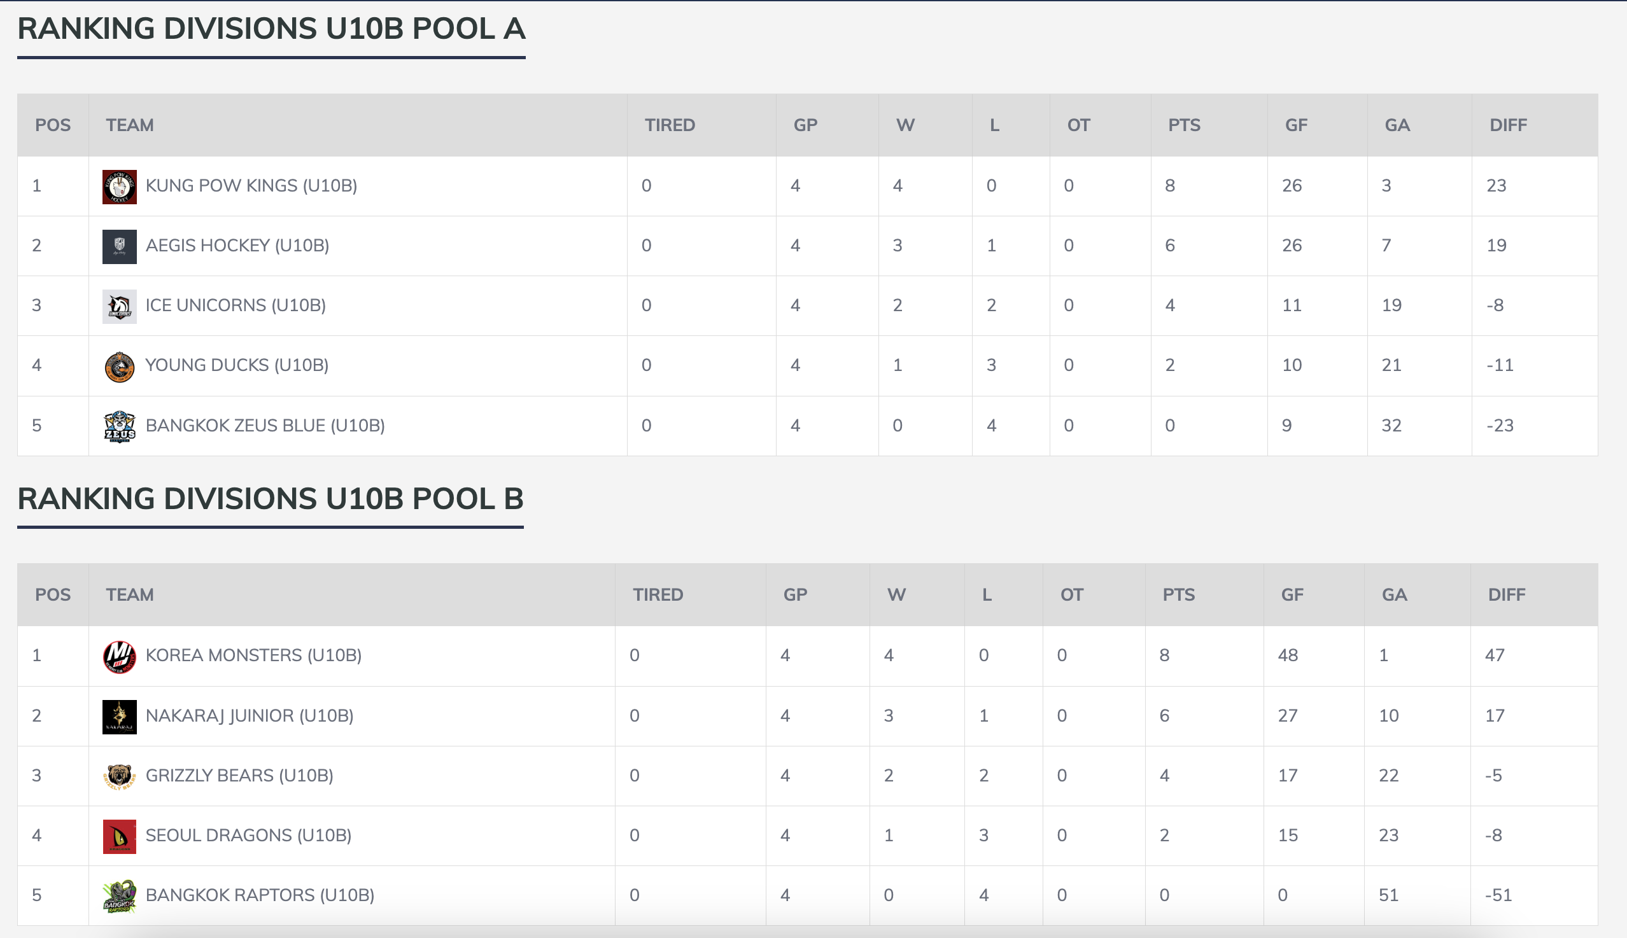Click the GF column header in Pool A

click(x=1296, y=125)
